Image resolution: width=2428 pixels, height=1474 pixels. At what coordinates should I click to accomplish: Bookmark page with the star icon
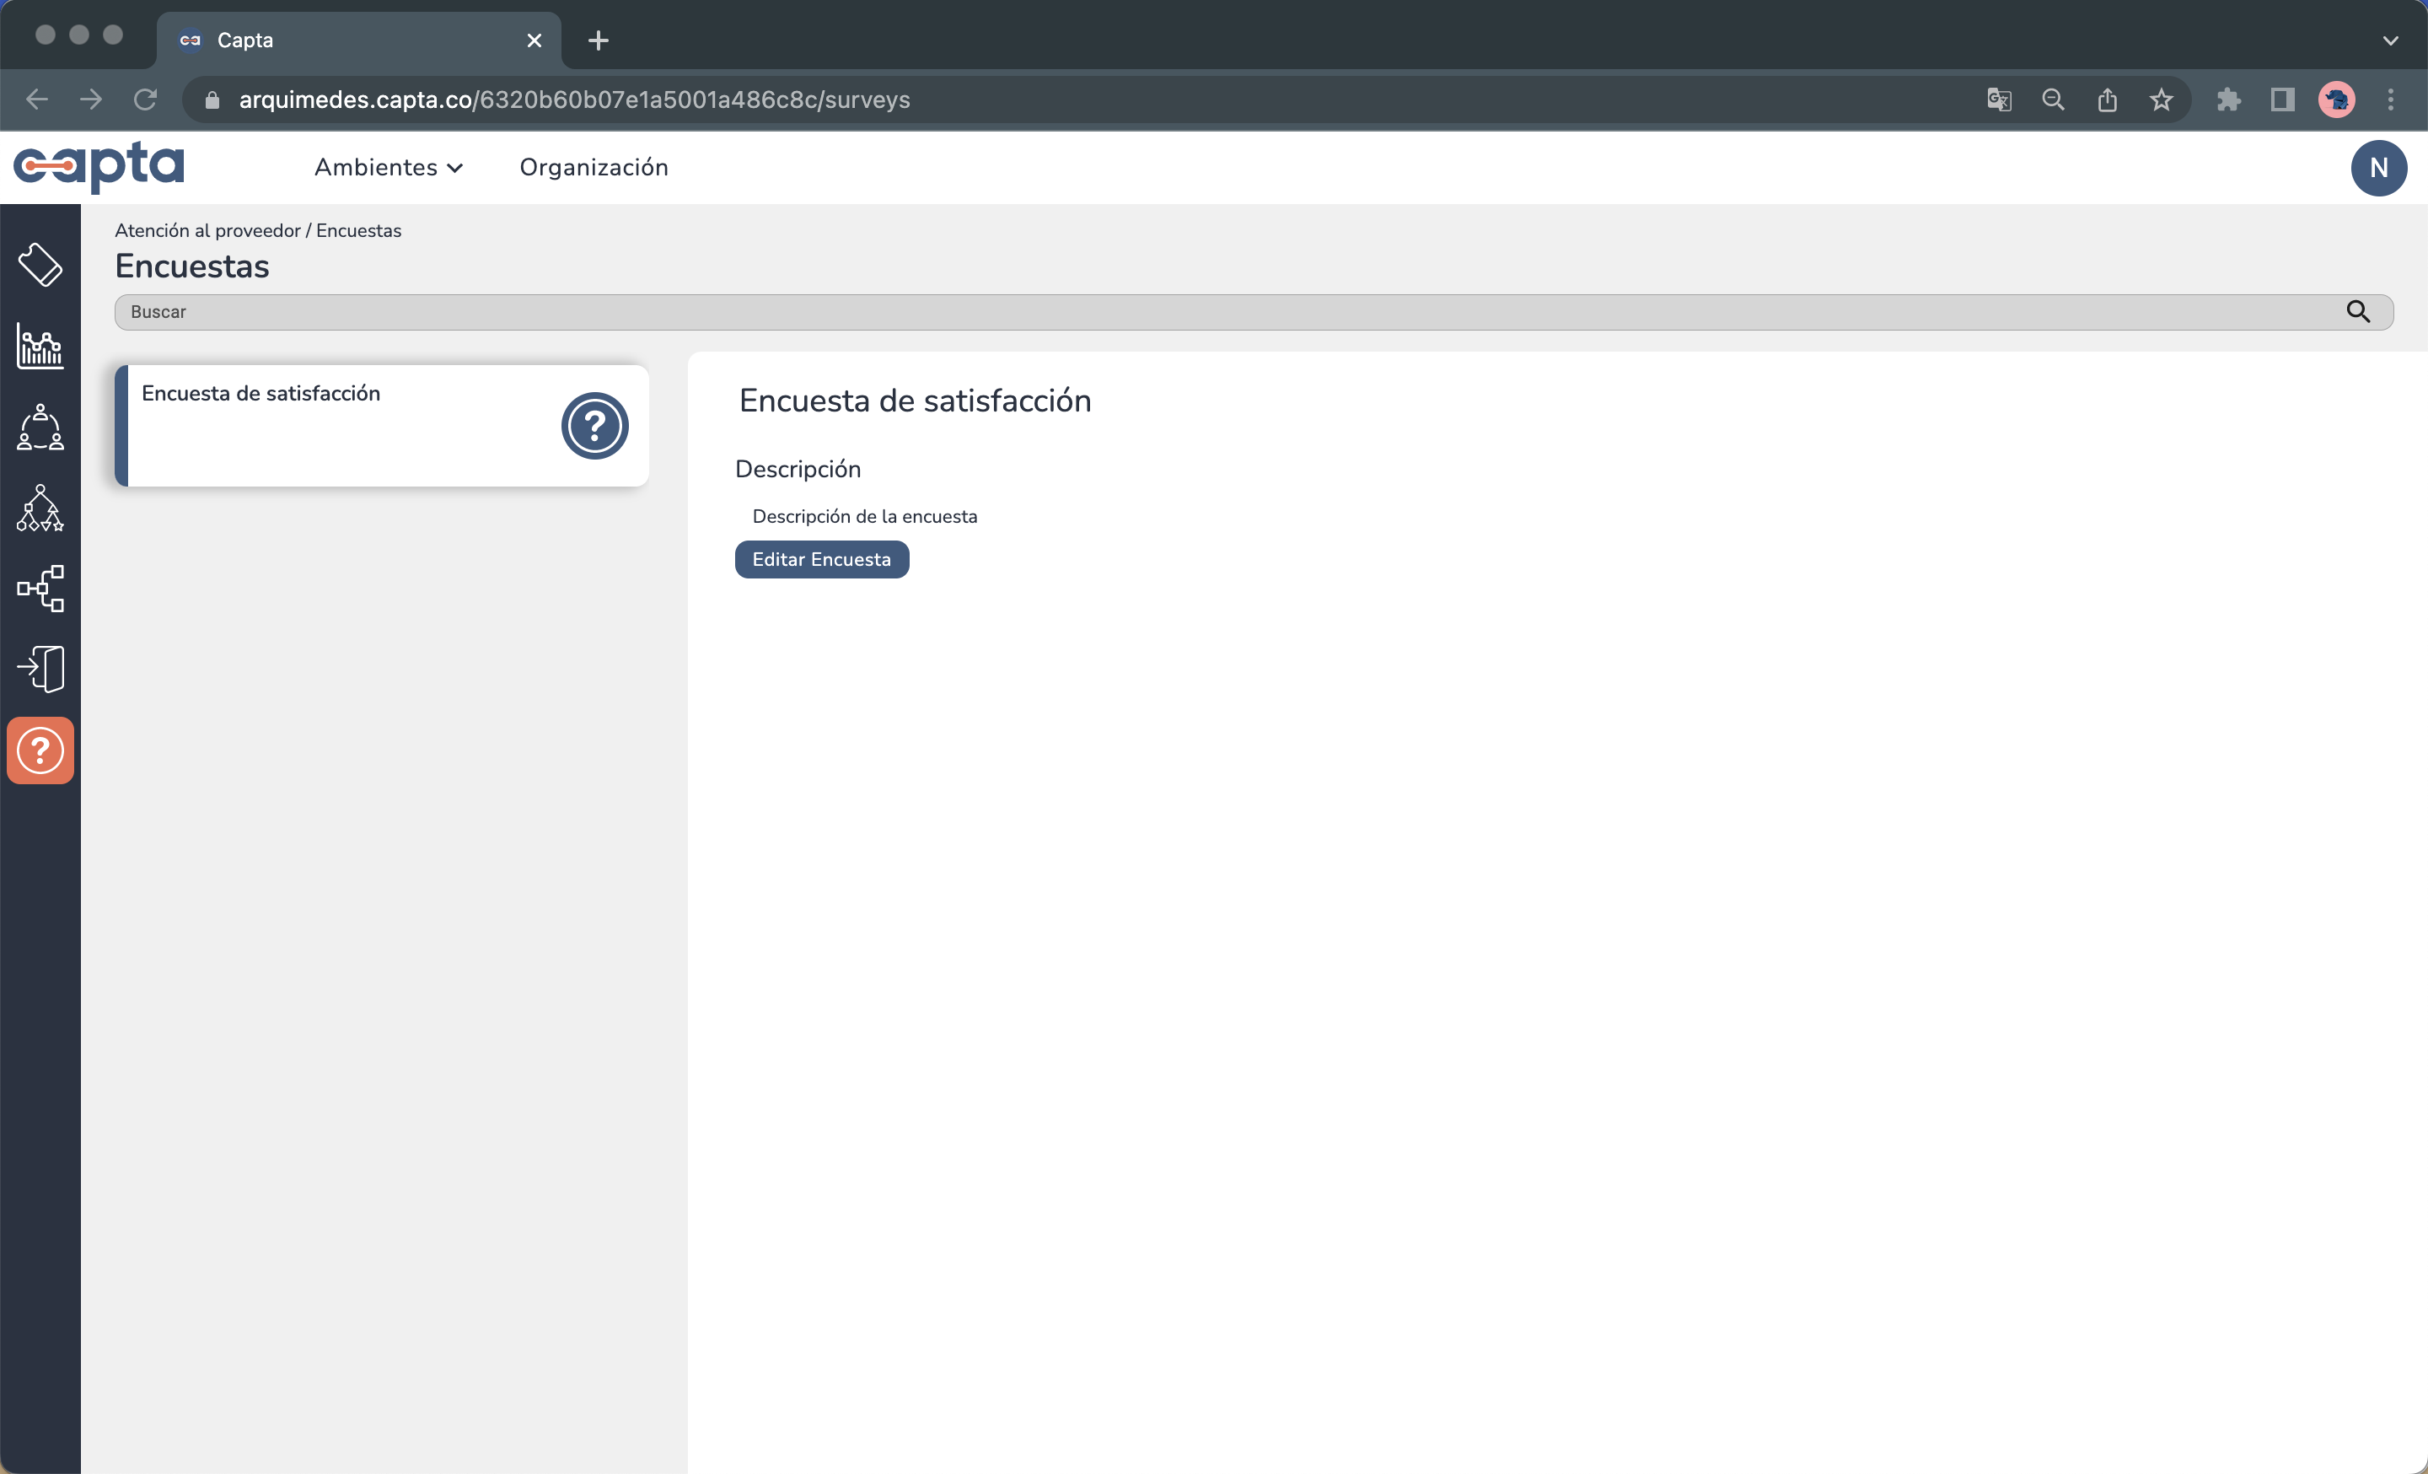point(2161,100)
